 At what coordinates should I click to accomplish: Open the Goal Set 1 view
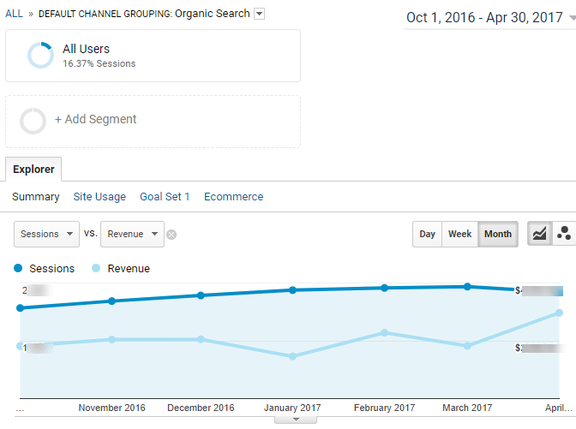pos(165,197)
